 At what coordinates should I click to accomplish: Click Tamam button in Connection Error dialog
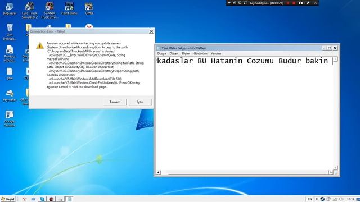(x=115, y=102)
